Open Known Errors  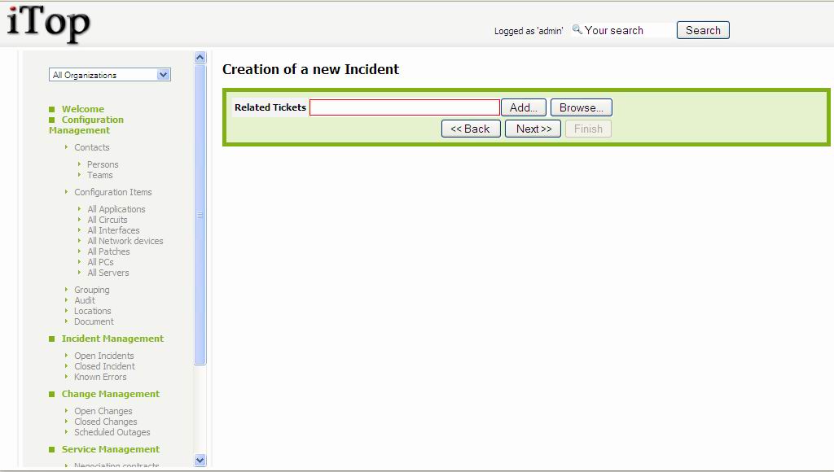[x=100, y=377]
